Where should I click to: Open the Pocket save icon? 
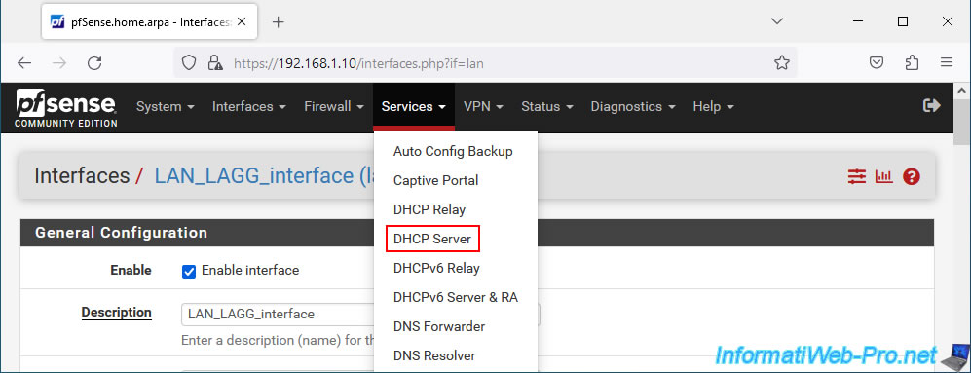click(x=877, y=62)
